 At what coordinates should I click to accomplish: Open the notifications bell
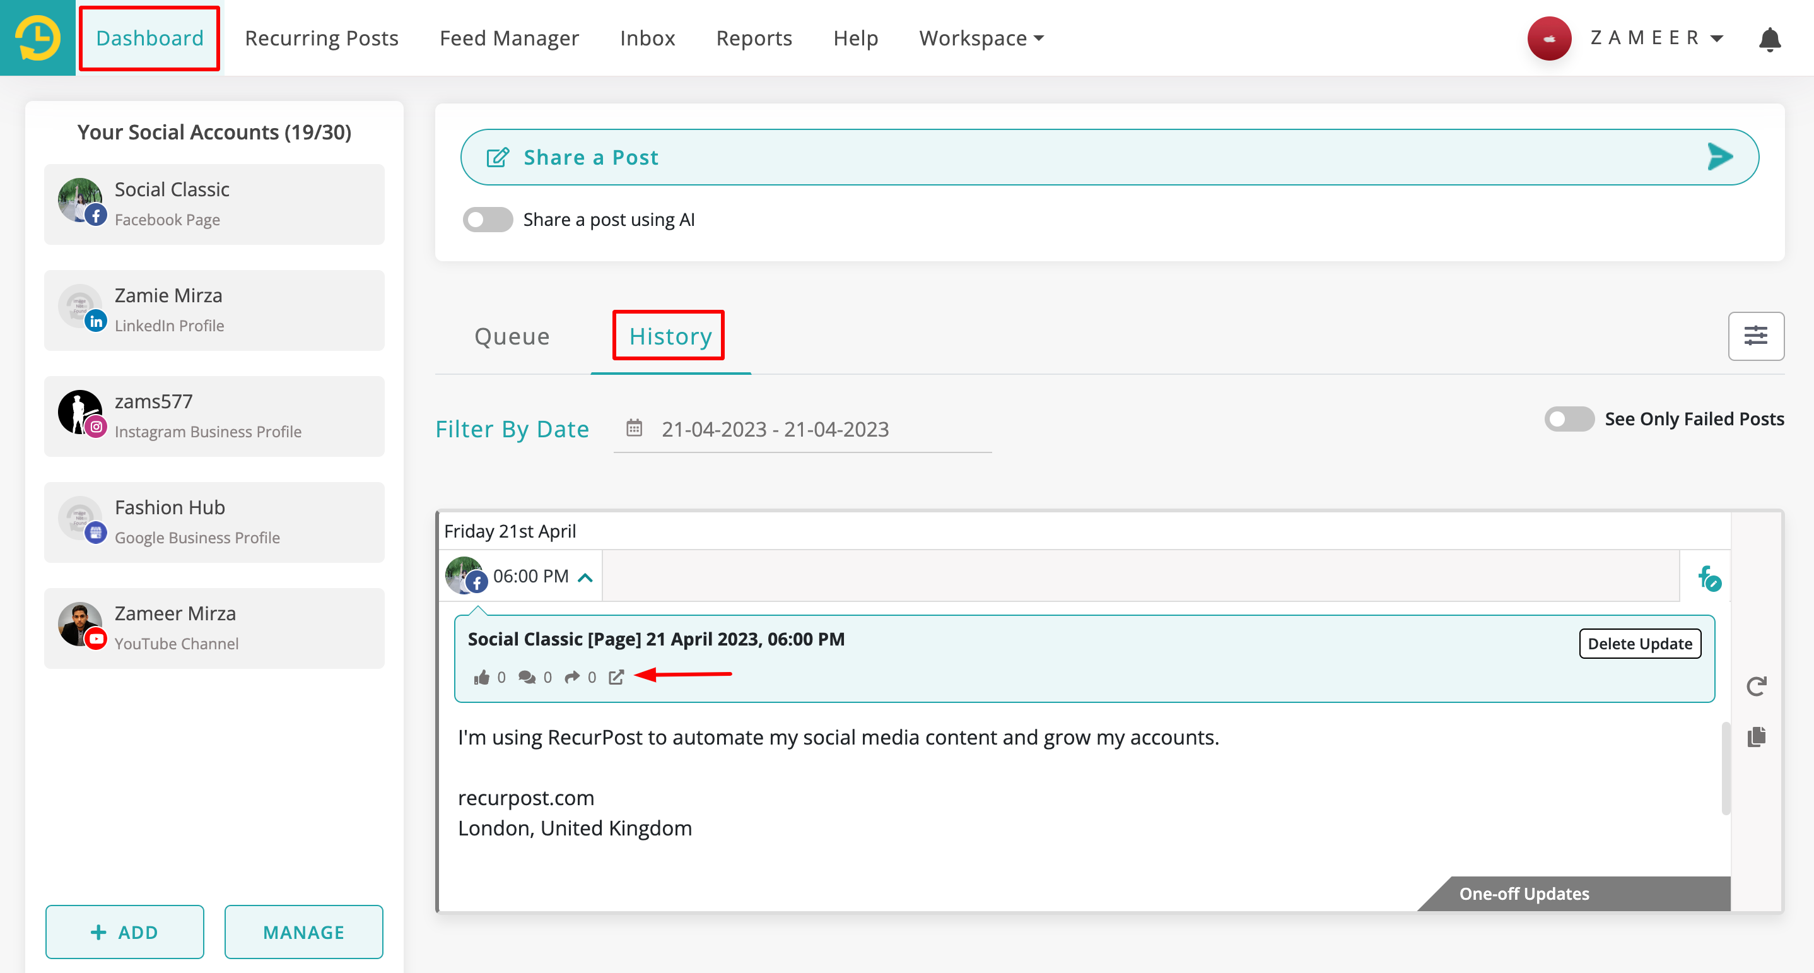click(1770, 38)
